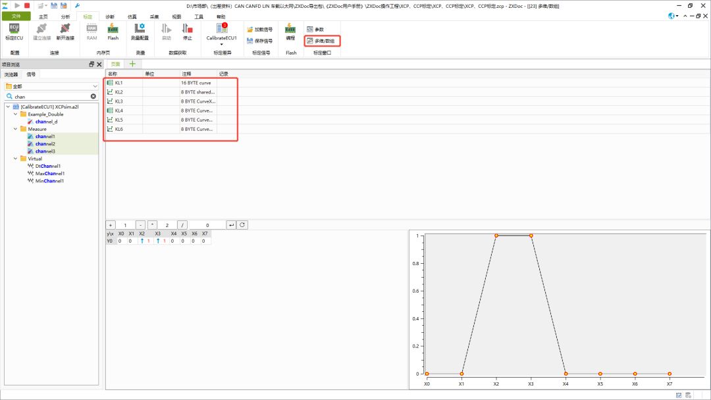This screenshot has width=711, height=400.
Task: Click the 标定ECU configuration icon
Action: (x=14, y=29)
